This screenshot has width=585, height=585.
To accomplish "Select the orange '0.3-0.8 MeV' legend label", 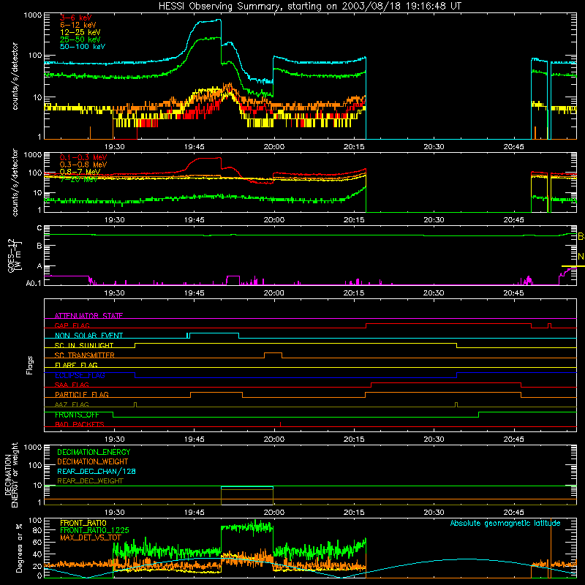I will (x=83, y=165).
